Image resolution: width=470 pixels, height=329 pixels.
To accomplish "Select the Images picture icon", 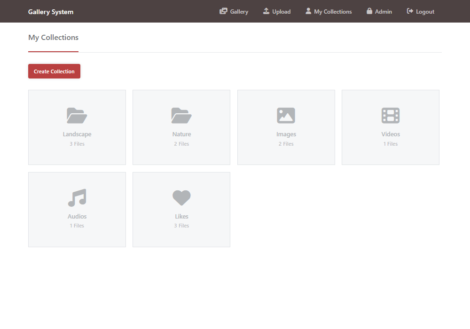I will [286, 115].
